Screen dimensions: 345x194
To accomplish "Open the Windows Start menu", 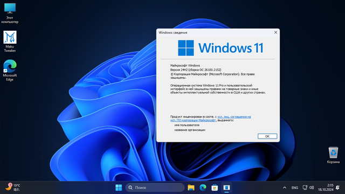I will (119, 188).
